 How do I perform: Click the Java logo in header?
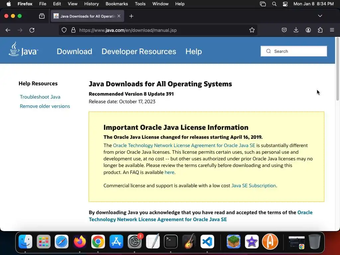(x=24, y=49)
